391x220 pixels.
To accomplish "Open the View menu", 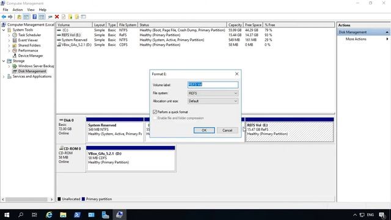I will pyautogui.click(x=31, y=10).
